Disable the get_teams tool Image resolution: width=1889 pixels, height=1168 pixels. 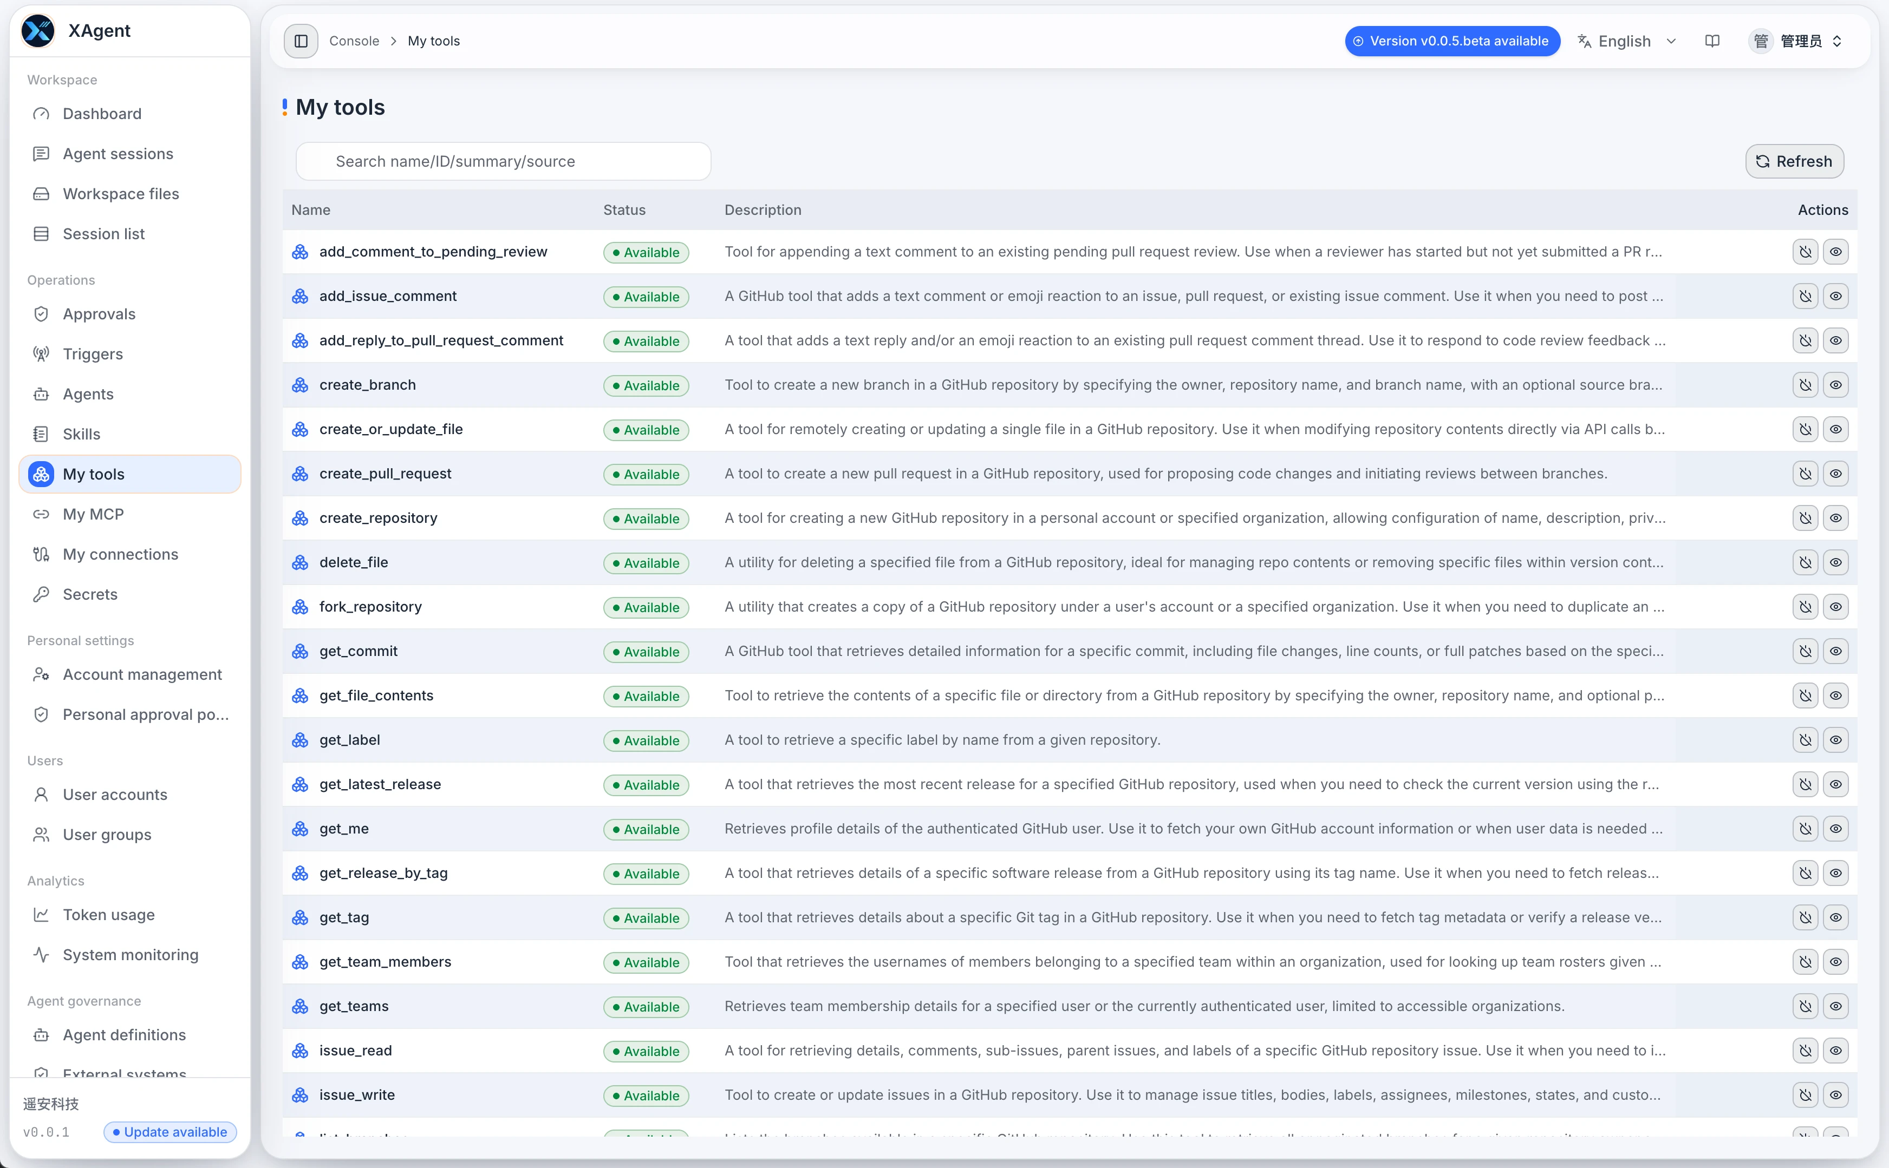pyautogui.click(x=1805, y=1007)
